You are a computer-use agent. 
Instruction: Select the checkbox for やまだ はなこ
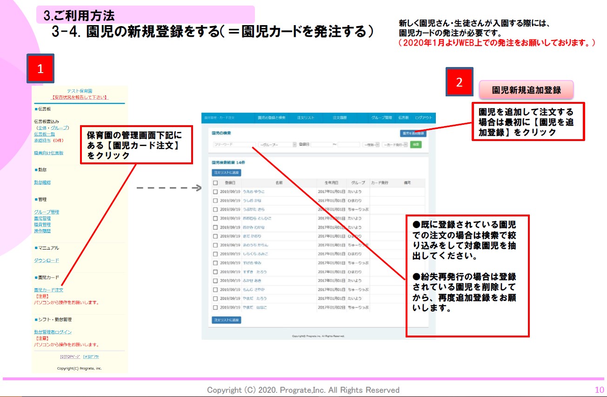pos(215,307)
